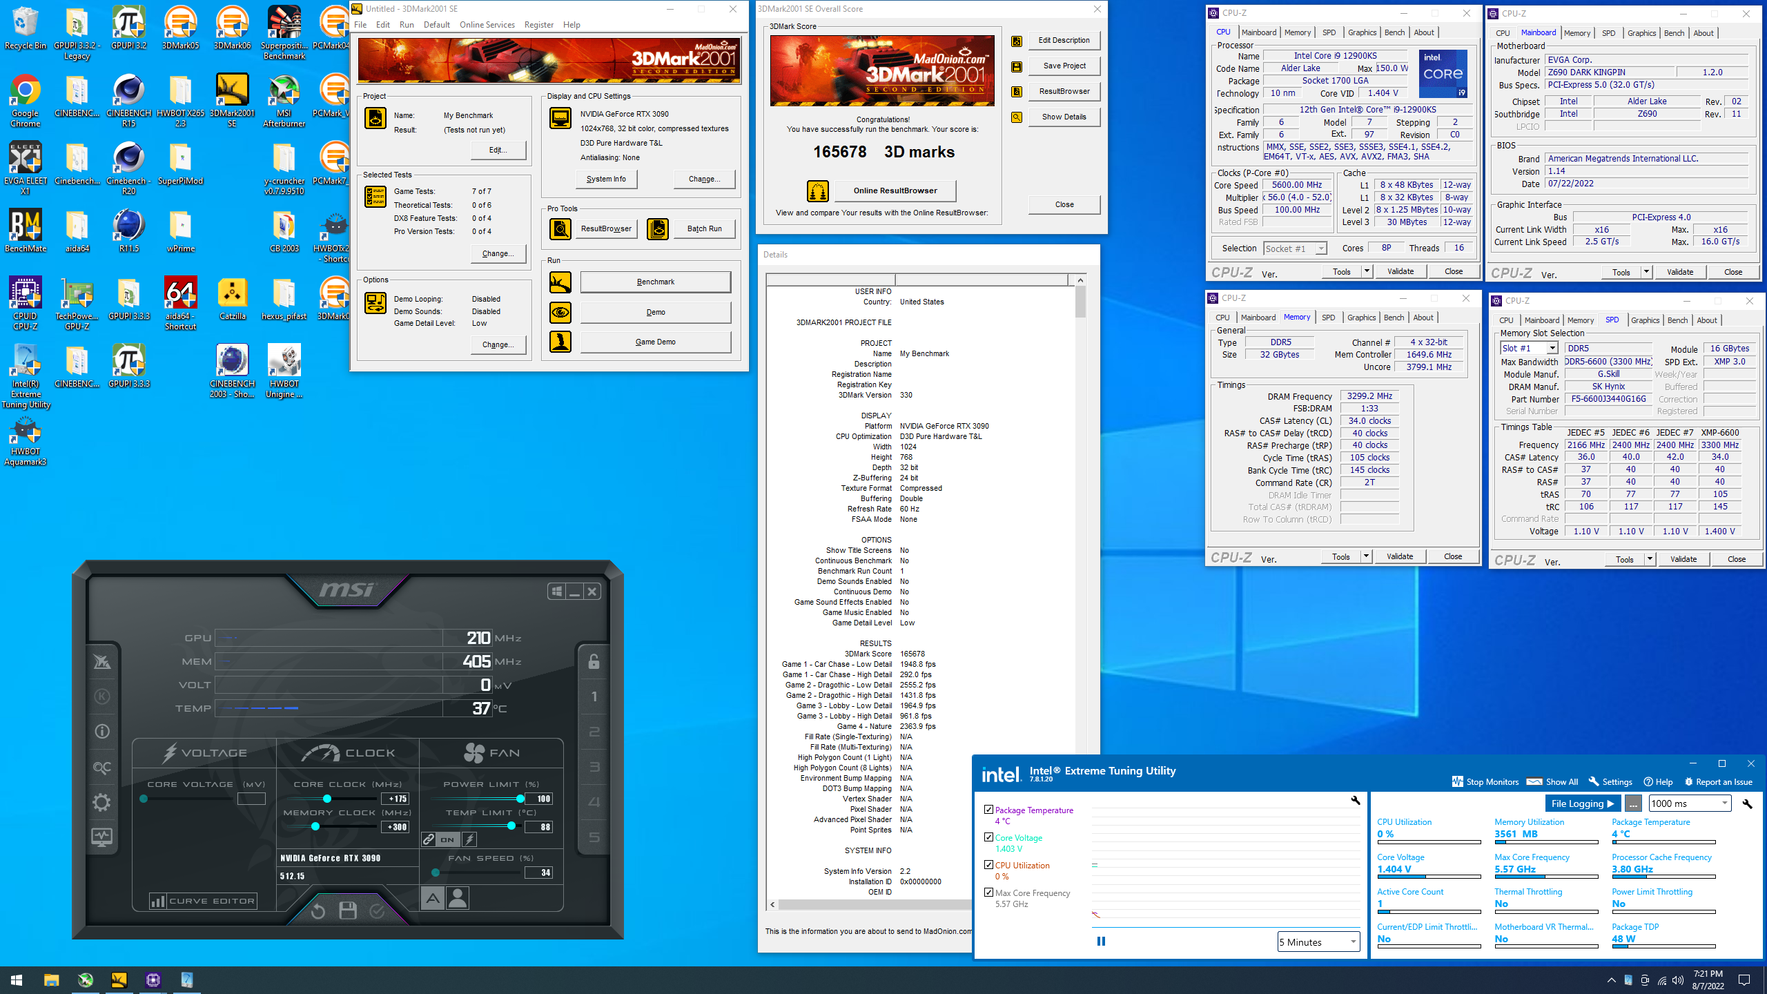The height and width of the screenshot is (994, 1767).
Task: Open ResultBrowser magnifier icon in Pro Tools
Action: tap(560, 228)
